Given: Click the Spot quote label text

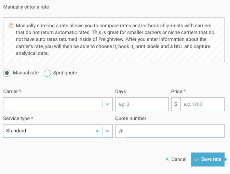Looking at the screenshot, I should [65, 73].
